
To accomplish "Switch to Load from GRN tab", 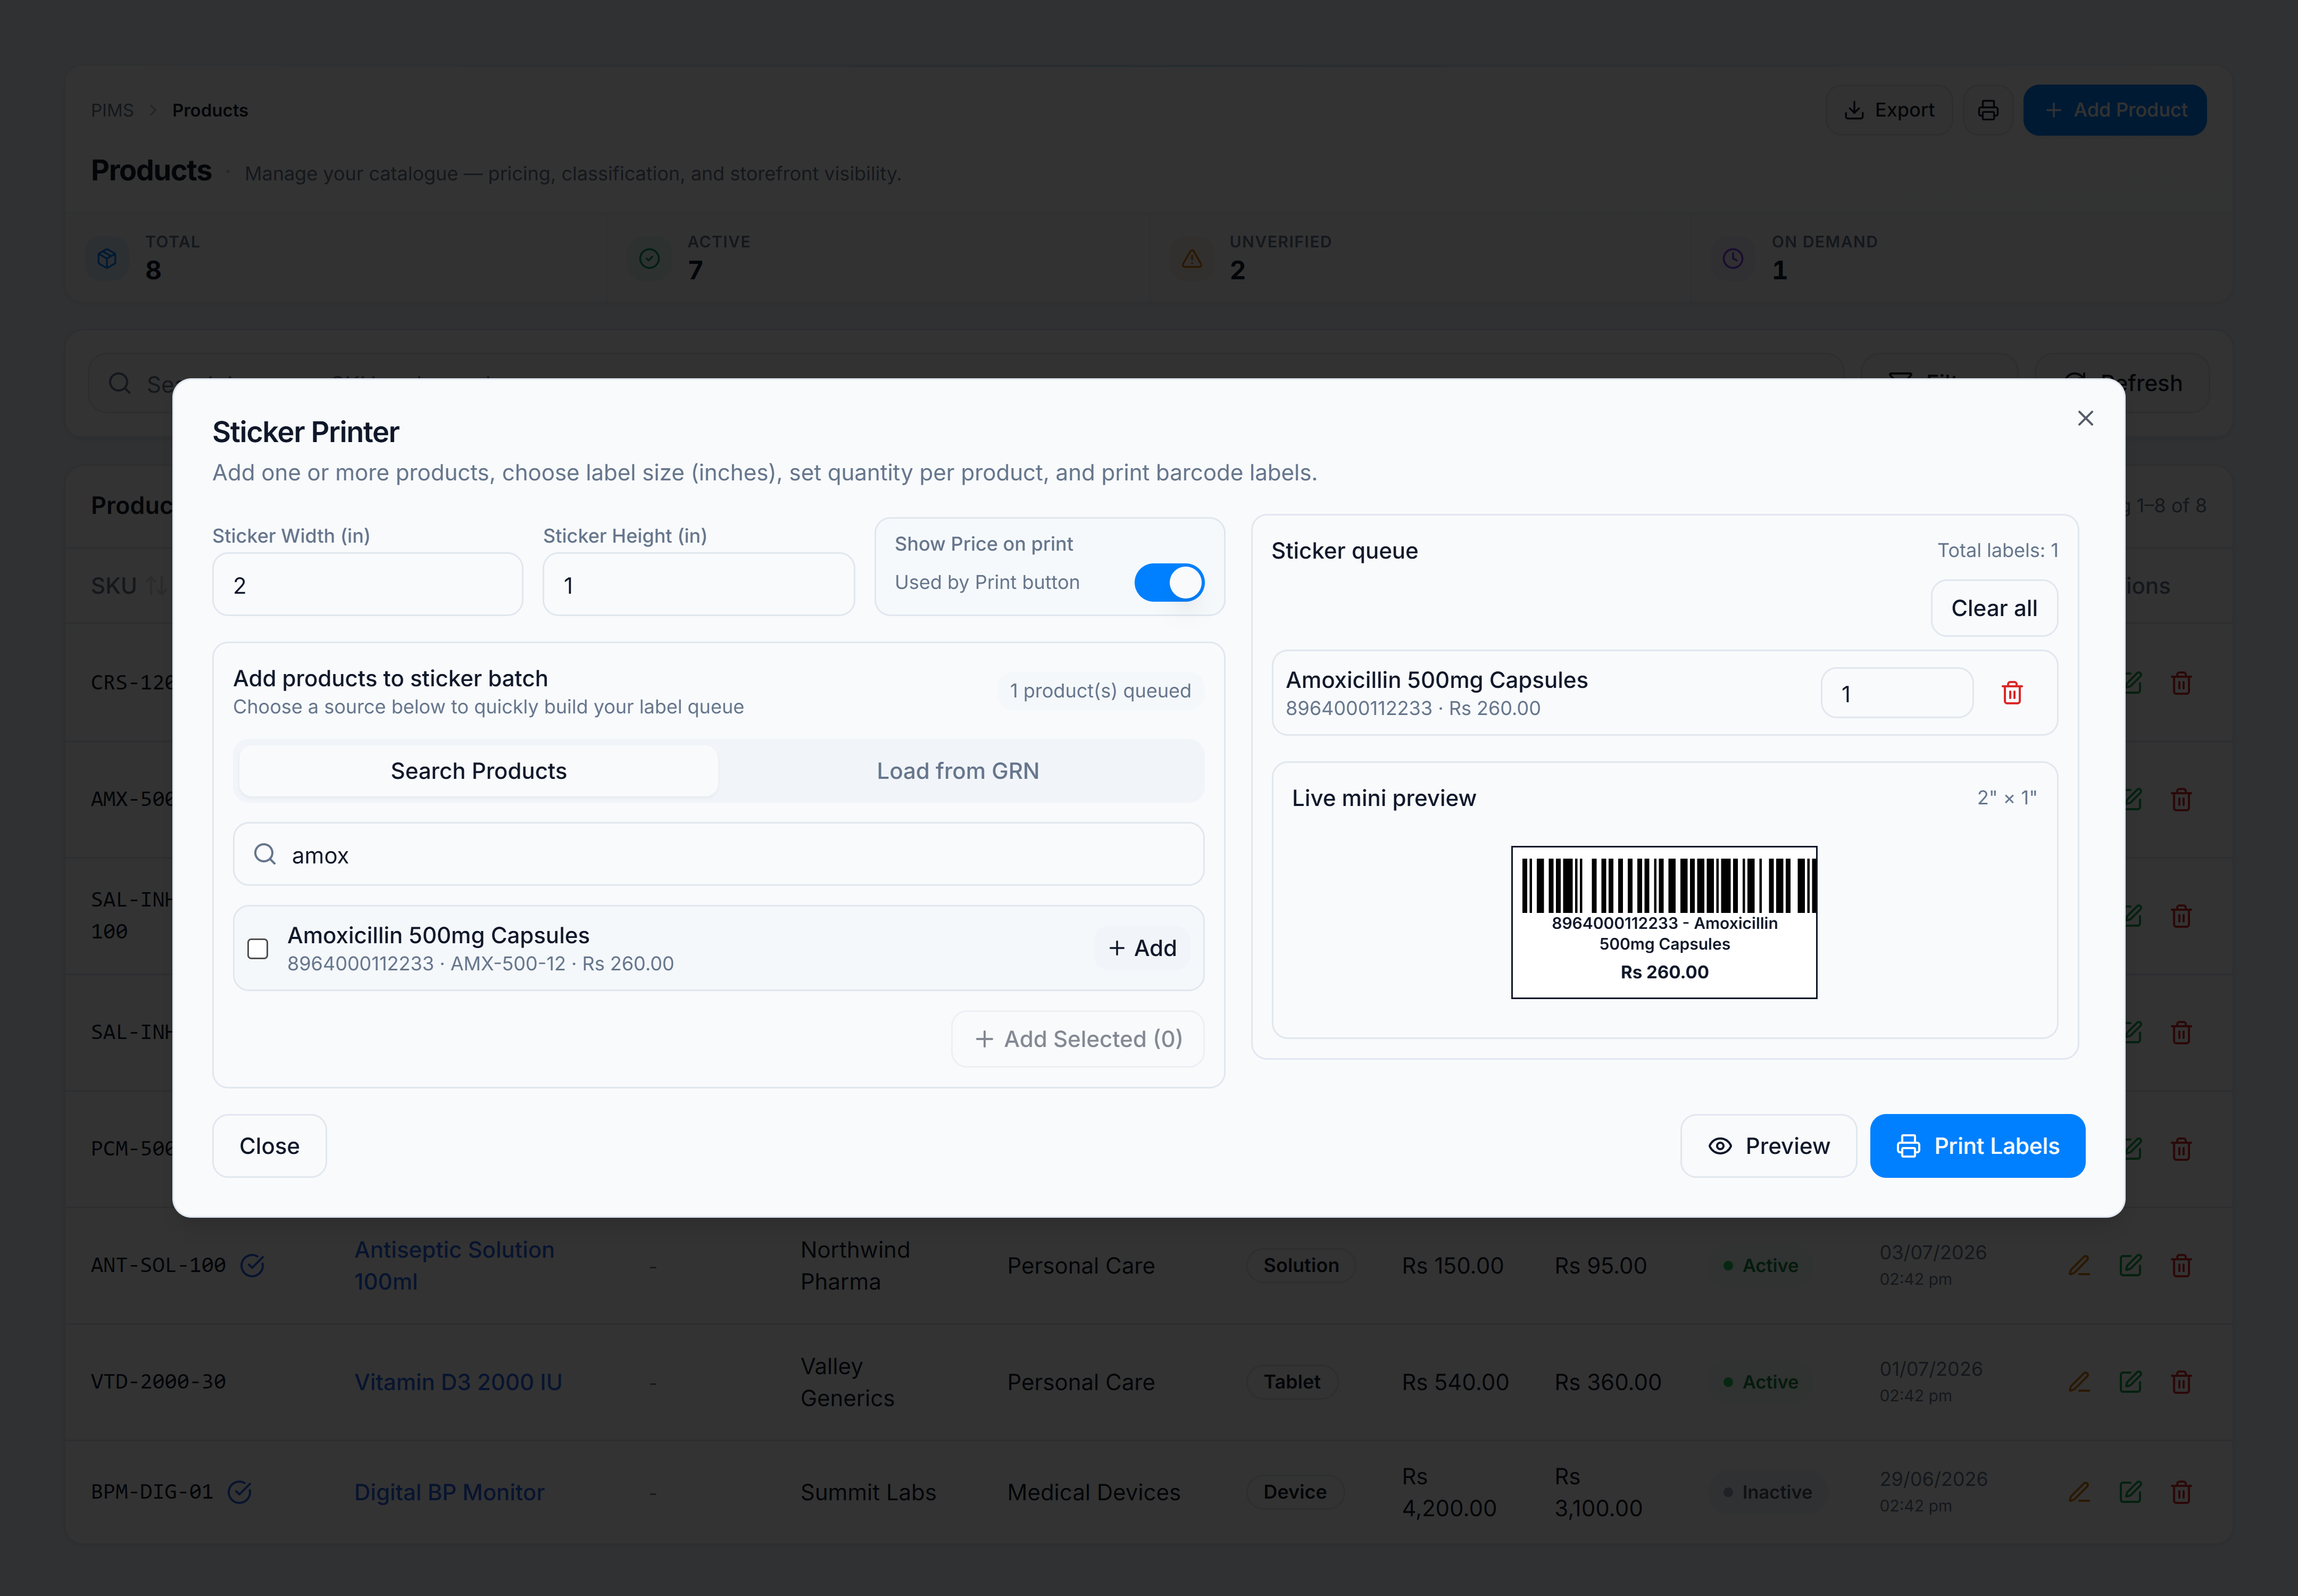I will click(958, 771).
